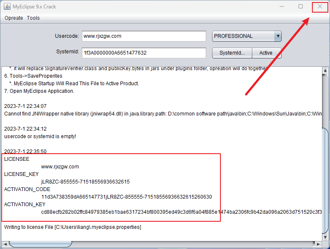Screen dimensions: 330x249
Task: Click the SystemId input field
Action: [x=144, y=52]
